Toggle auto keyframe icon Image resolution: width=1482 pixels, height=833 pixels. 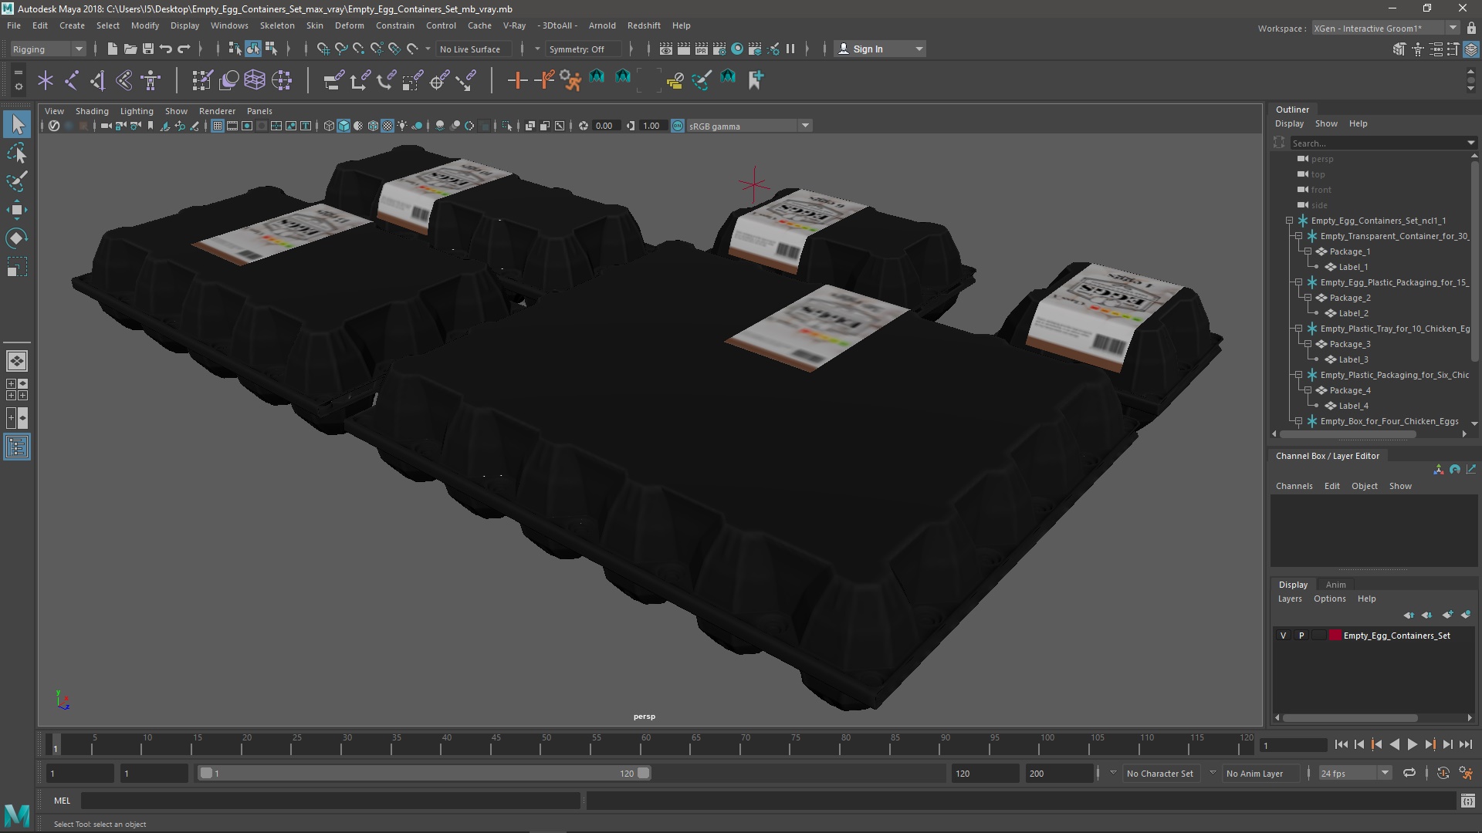tap(1443, 773)
